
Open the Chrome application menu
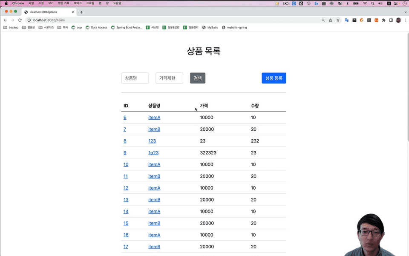18,3
